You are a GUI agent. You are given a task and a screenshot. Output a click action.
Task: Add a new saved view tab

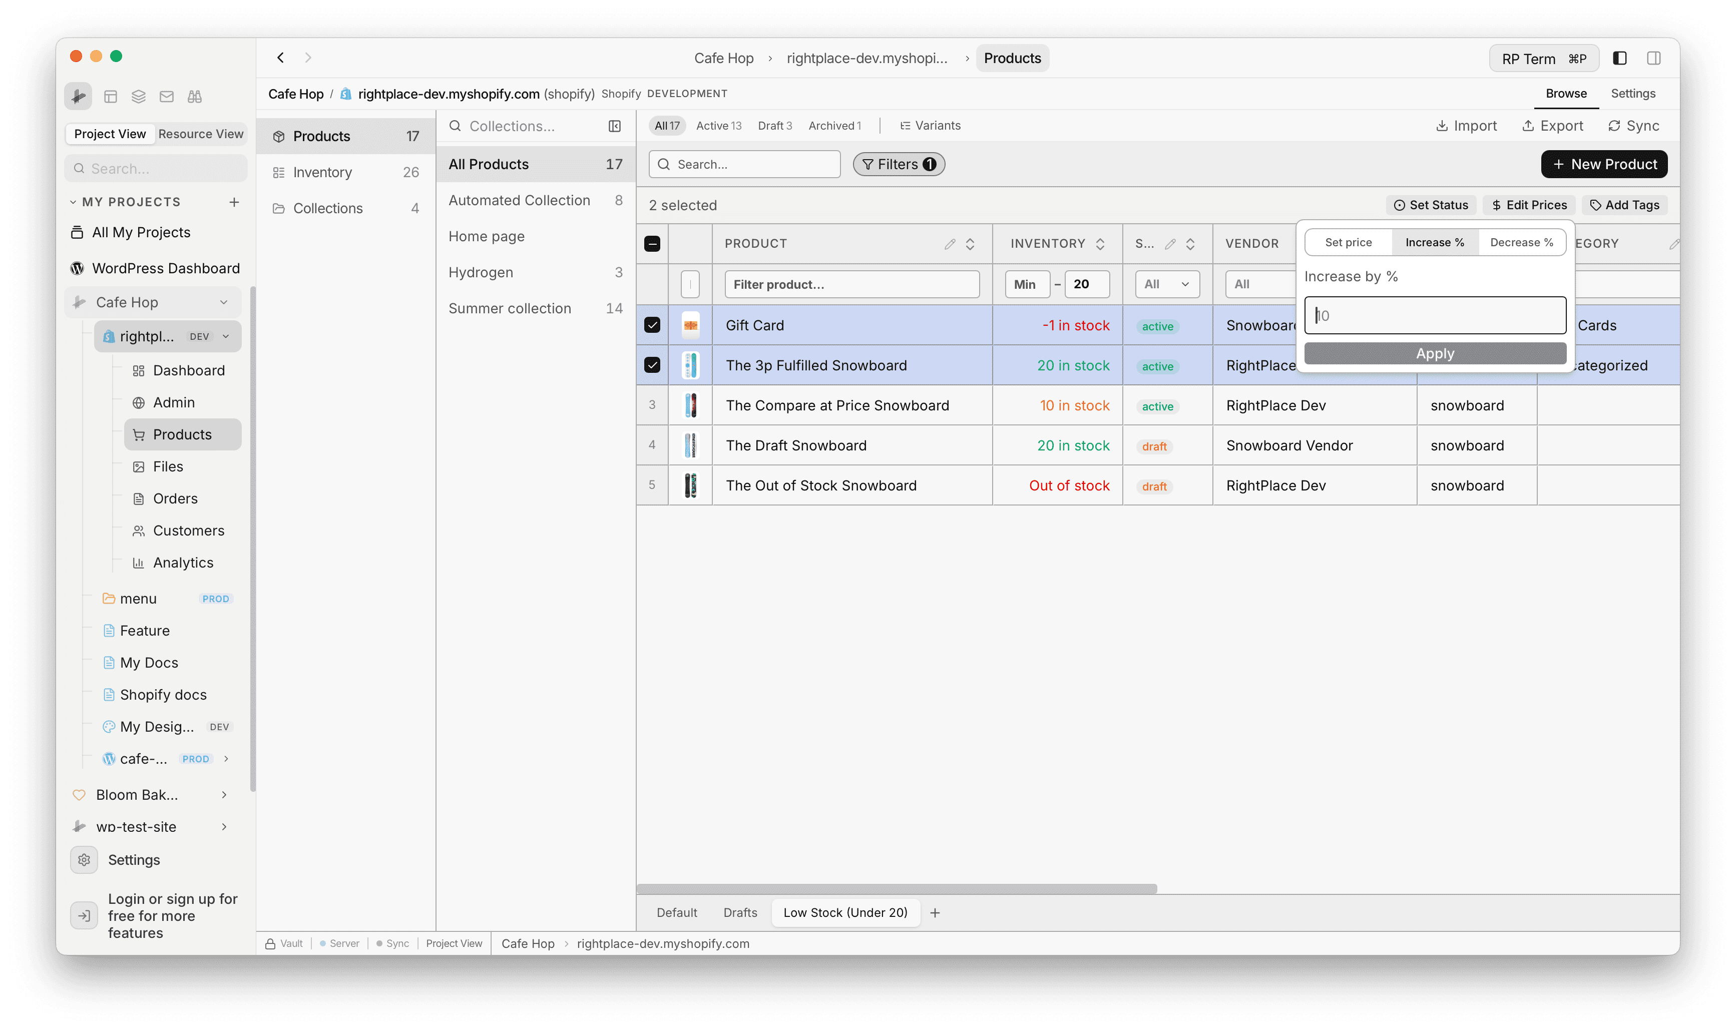[x=935, y=912]
